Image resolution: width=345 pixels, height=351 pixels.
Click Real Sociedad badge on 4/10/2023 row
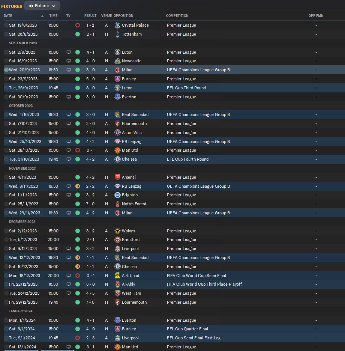[117, 114]
